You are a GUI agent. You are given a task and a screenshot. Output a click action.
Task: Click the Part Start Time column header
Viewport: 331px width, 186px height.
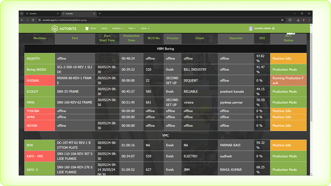point(107,38)
